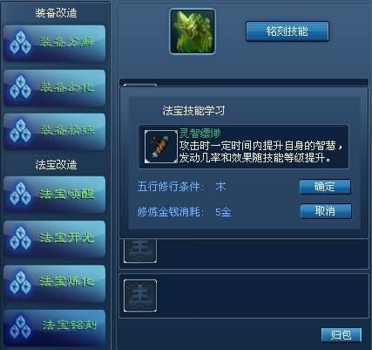
Task: Click the crystal icon beside 装备幻化
Action: click(x=20, y=87)
